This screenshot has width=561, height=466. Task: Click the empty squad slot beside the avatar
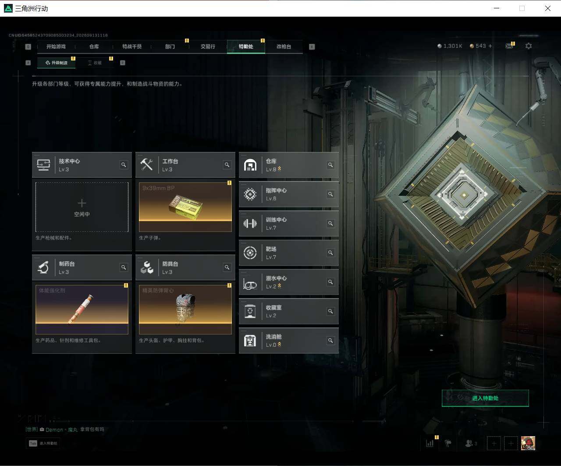(511, 443)
